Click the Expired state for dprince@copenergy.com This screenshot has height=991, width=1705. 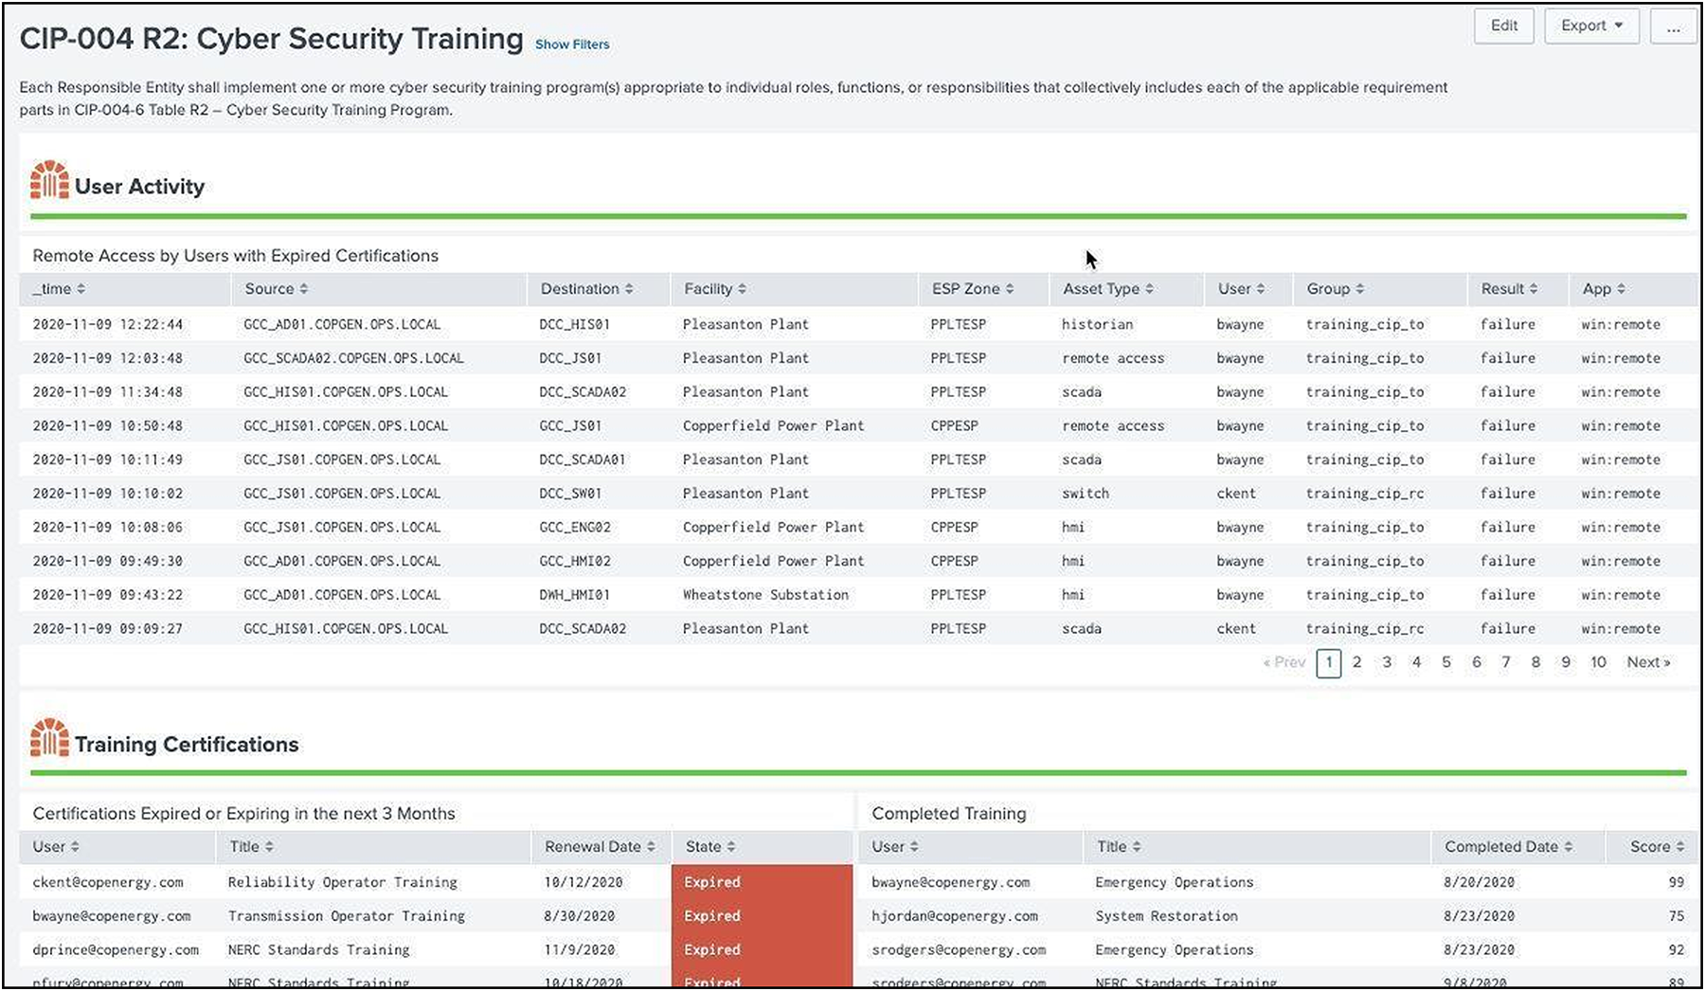[x=763, y=950]
